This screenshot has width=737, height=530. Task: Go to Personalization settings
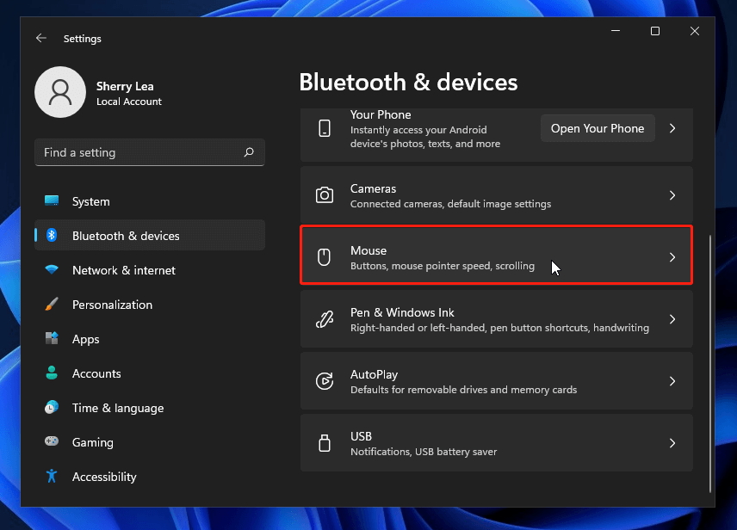click(150, 305)
